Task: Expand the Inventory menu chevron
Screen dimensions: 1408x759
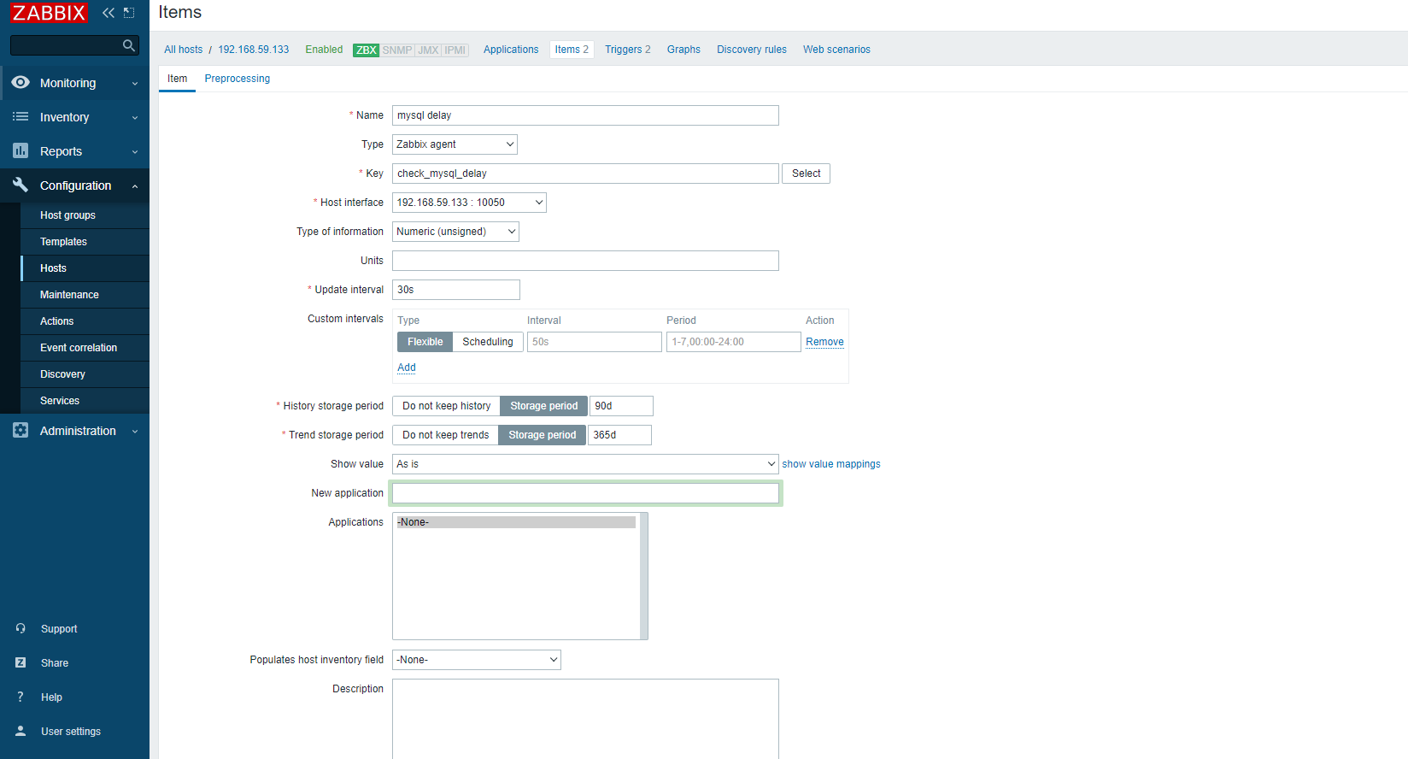Action: point(135,118)
